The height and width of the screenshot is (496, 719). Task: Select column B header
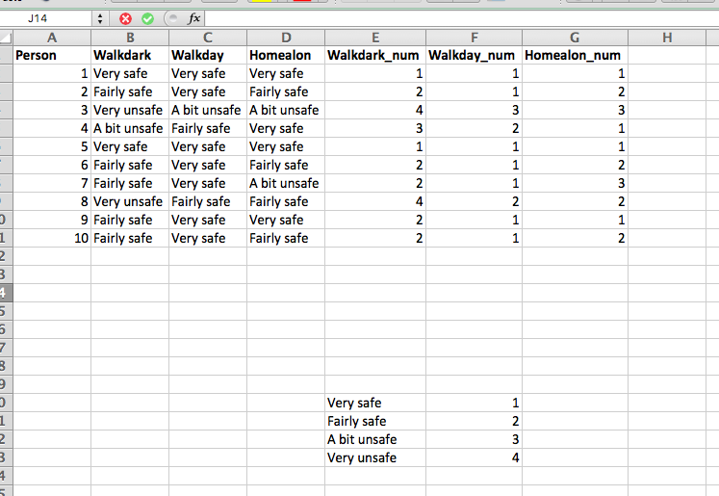coord(129,38)
